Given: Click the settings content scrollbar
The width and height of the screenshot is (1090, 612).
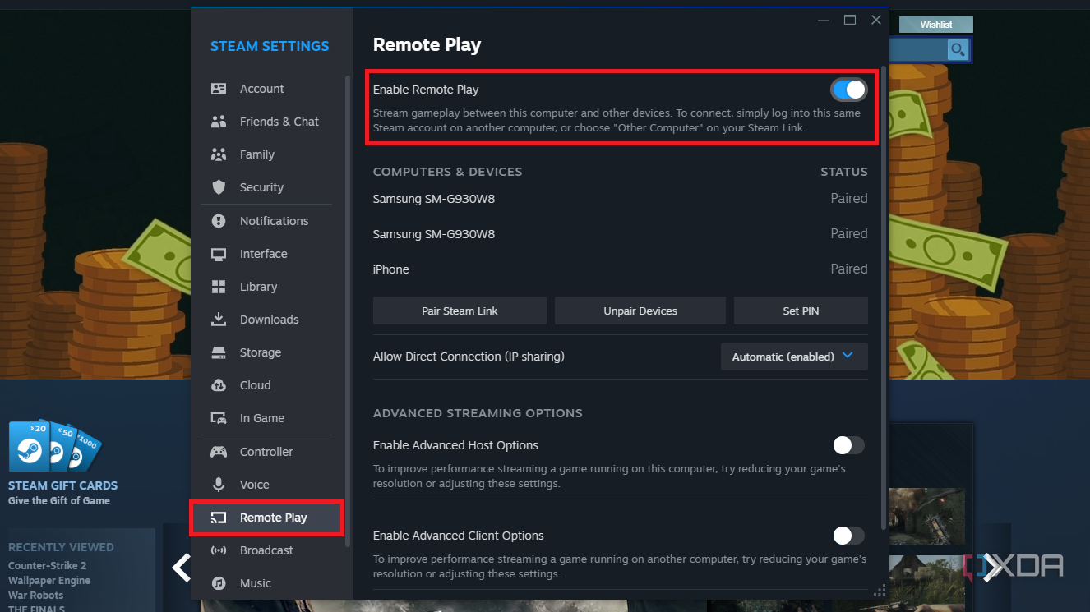Looking at the screenshot, I should [884, 296].
